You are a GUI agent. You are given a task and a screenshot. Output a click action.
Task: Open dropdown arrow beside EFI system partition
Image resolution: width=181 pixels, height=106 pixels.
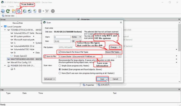point(34,37)
